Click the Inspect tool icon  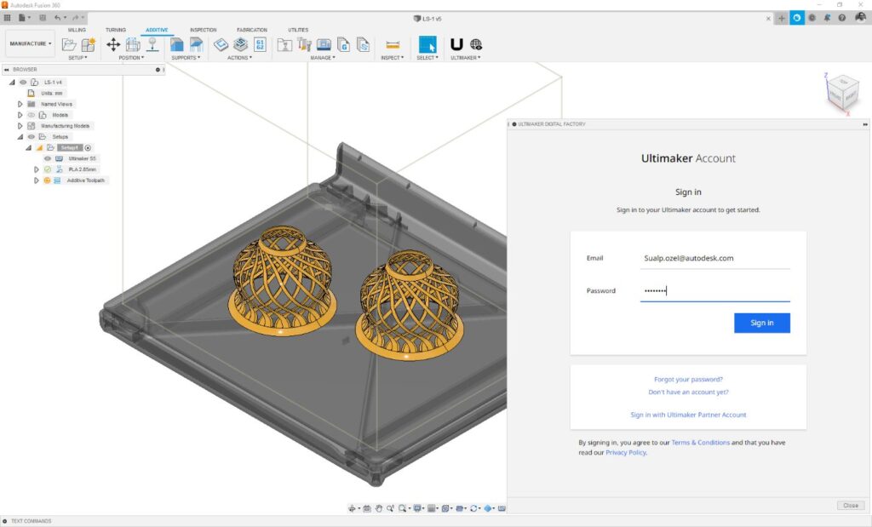coord(393,45)
